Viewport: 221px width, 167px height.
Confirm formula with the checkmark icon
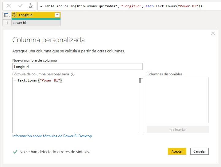(20, 6)
